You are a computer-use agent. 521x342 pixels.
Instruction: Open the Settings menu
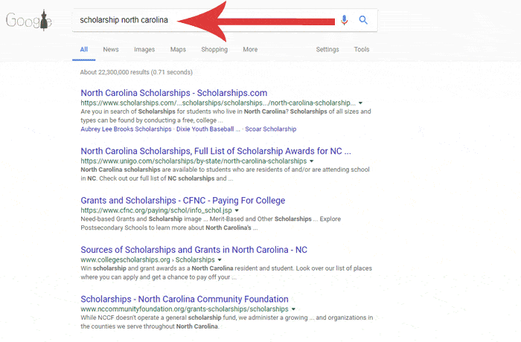coord(327,50)
